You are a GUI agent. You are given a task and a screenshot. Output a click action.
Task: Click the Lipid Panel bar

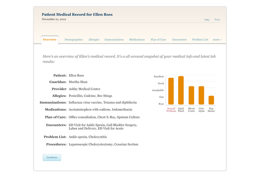(x=181, y=90)
